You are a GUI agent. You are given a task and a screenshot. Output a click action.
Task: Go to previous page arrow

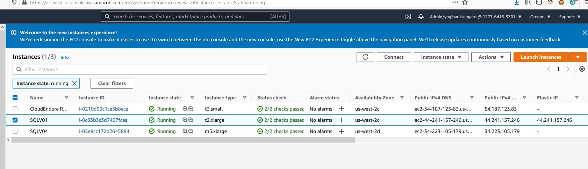pyautogui.click(x=548, y=69)
